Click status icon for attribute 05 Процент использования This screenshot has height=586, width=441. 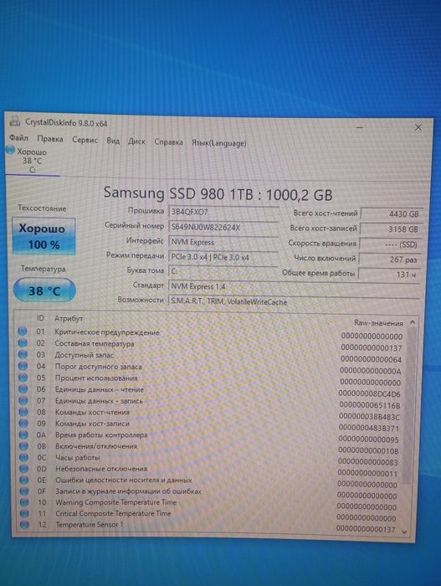point(23,378)
